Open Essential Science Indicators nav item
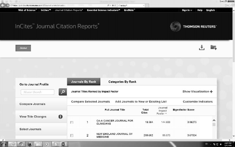Image resolution: width=235 pixels, height=147 pixels. click(x=104, y=10)
